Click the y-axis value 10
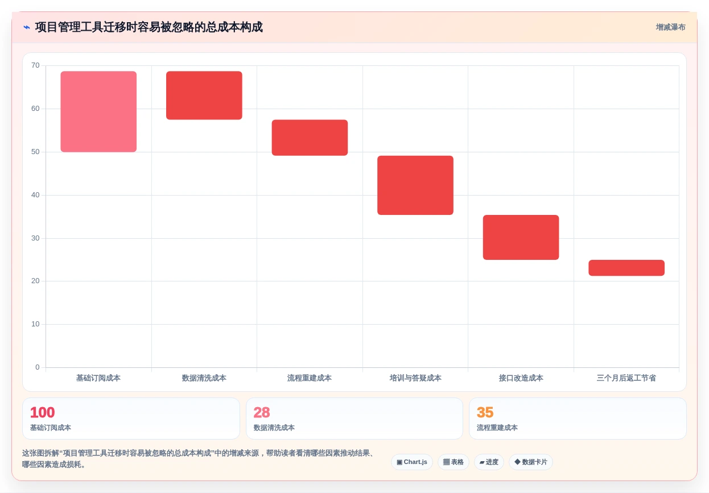Viewport: 709px width, 493px height. (35, 324)
